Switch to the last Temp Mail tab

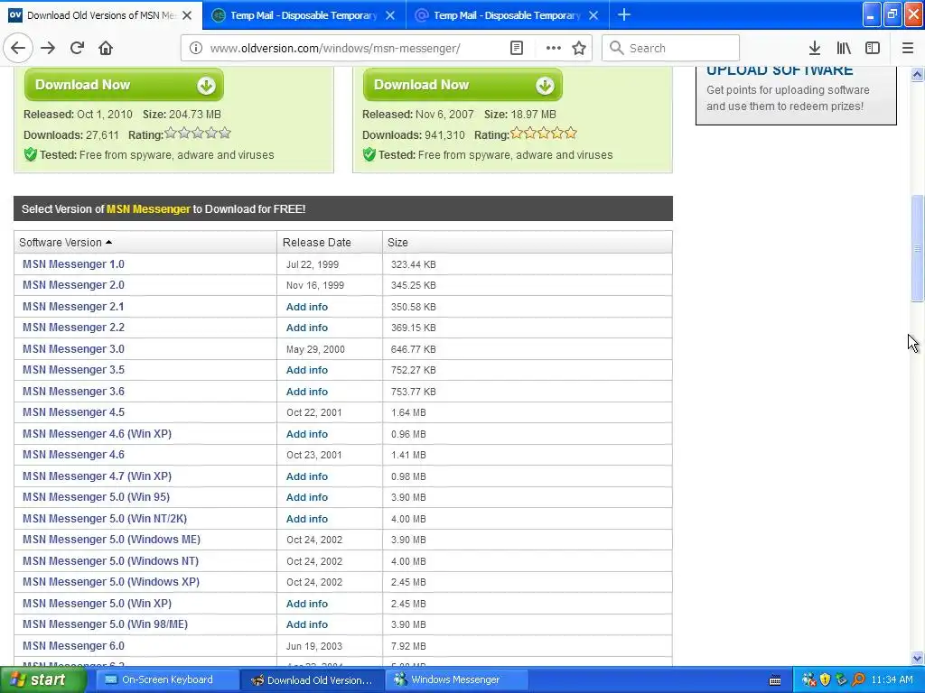508,15
